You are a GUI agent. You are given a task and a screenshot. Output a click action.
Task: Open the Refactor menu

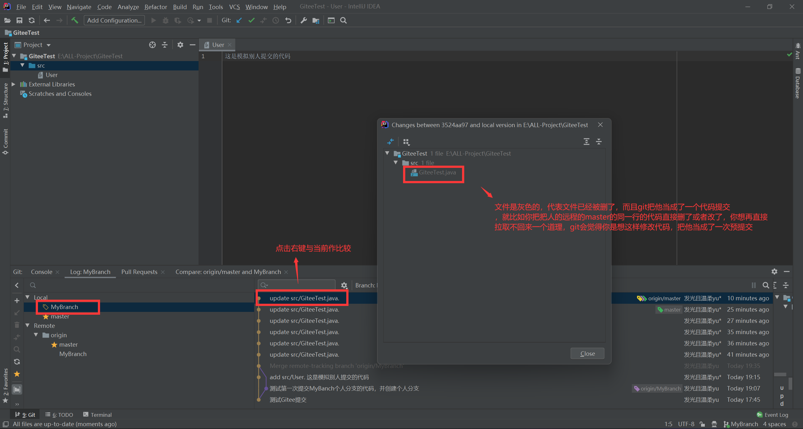156,7
